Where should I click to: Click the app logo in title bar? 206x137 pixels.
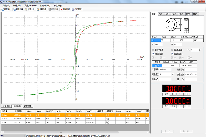click(x=1, y=2)
